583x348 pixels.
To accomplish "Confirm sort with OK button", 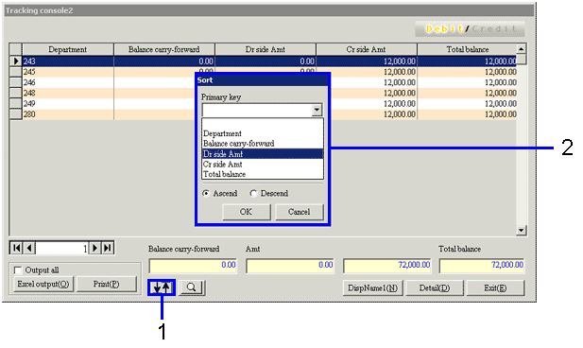I will coord(247,212).
